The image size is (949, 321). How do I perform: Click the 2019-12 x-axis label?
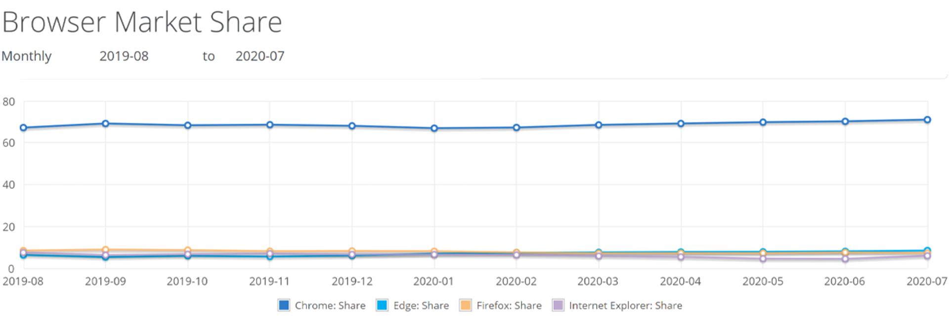coord(352,282)
